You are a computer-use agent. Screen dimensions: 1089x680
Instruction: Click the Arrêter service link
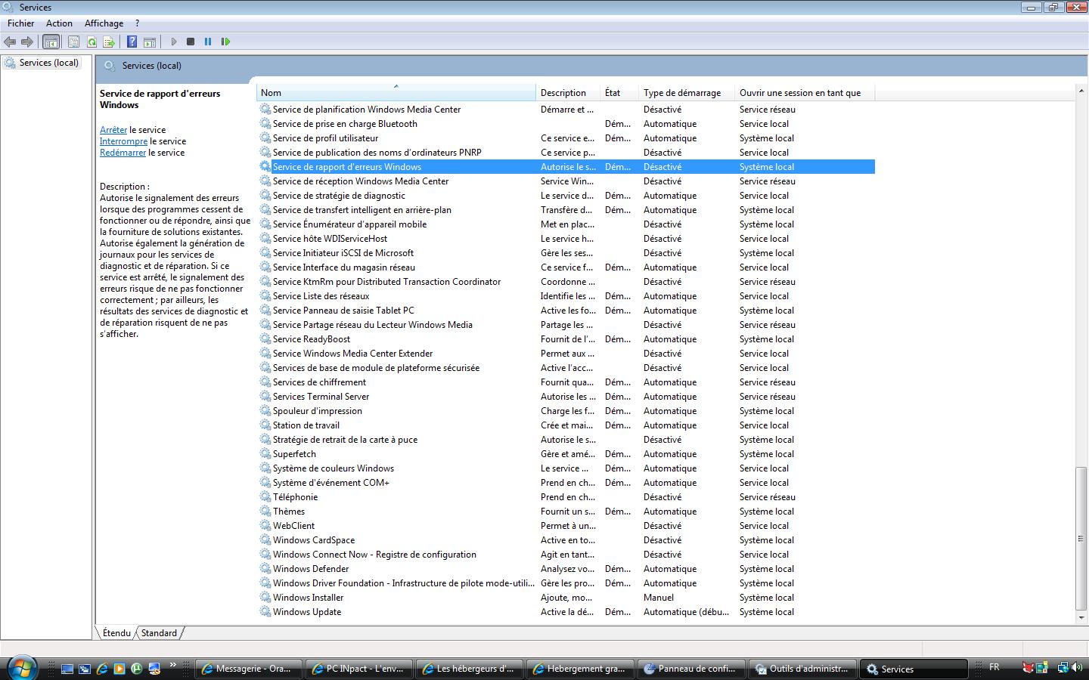113,130
